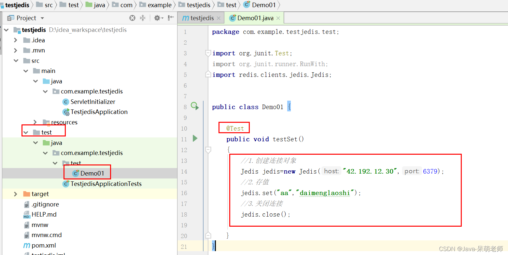Image resolution: width=508 pixels, height=255 pixels.
Task: Expand the resources folder
Action: [x=35, y=122]
